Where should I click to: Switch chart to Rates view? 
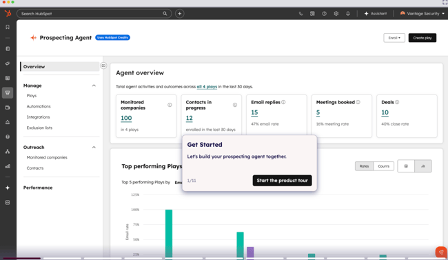click(x=364, y=166)
